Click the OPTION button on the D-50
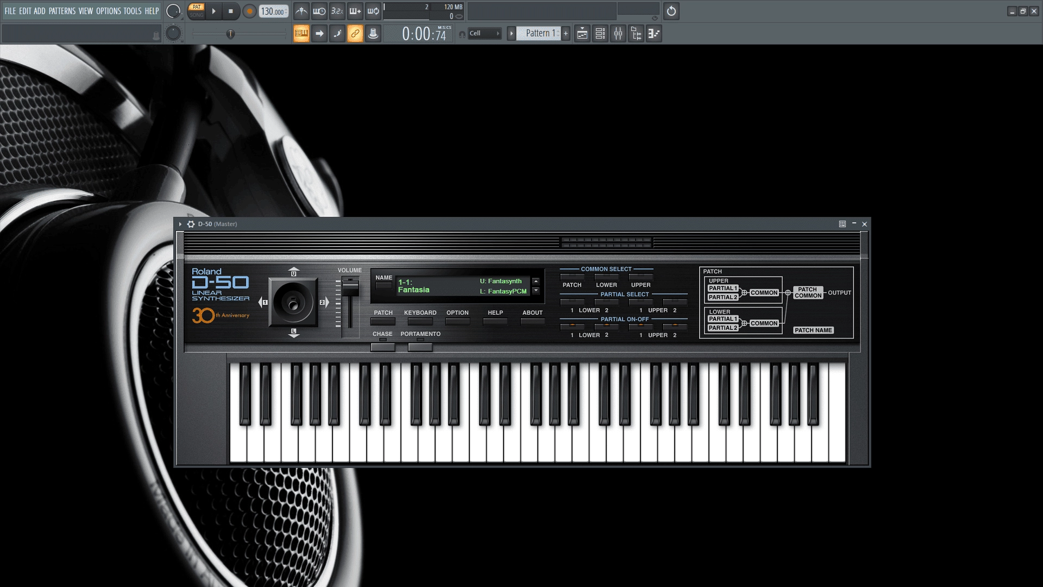This screenshot has height=587, width=1043. (457, 321)
